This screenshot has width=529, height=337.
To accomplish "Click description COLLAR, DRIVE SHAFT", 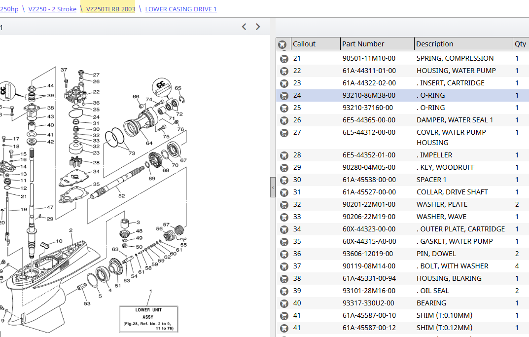I will (452, 192).
